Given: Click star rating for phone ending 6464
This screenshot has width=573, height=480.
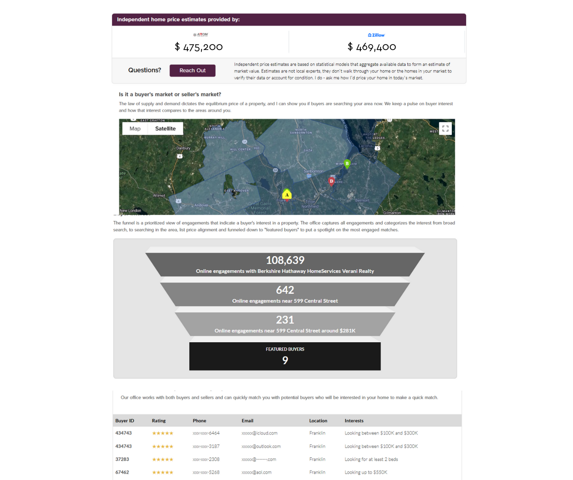Looking at the screenshot, I should pyautogui.click(x=163, y=433).
